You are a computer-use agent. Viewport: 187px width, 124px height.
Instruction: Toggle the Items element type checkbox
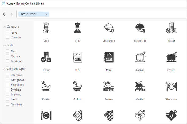[7, 99]
